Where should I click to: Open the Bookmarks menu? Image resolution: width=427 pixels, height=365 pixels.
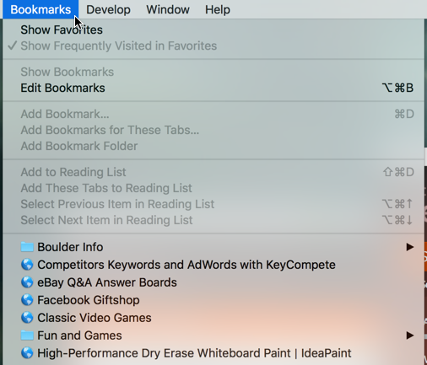(41, 9)
